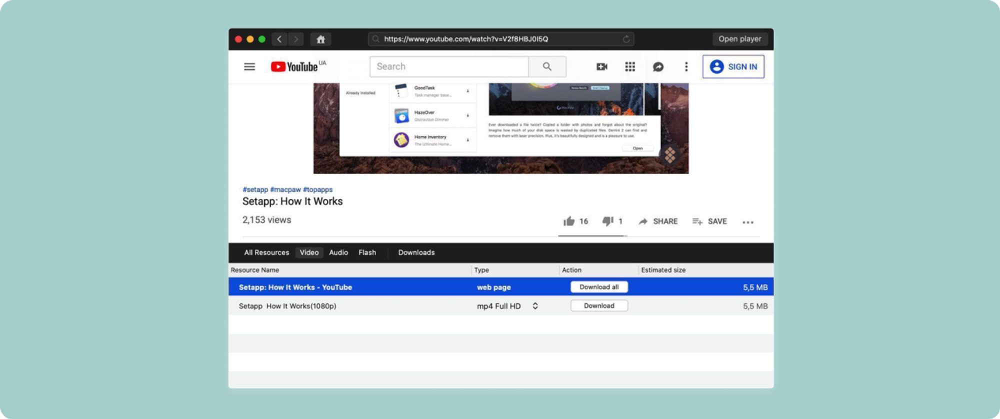The image size is (1000, 419).
Task: Open YouTube settings three-dot menu
Action: coord(686,67)
